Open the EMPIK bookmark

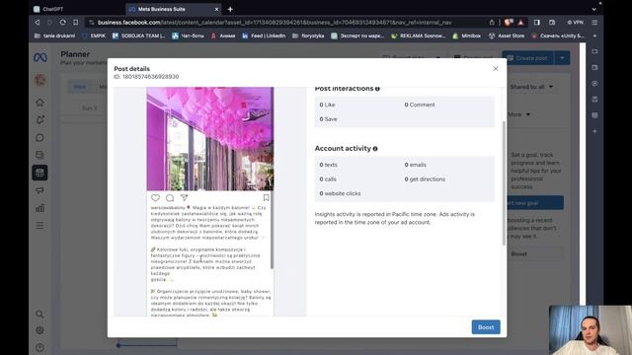(94, 35)
